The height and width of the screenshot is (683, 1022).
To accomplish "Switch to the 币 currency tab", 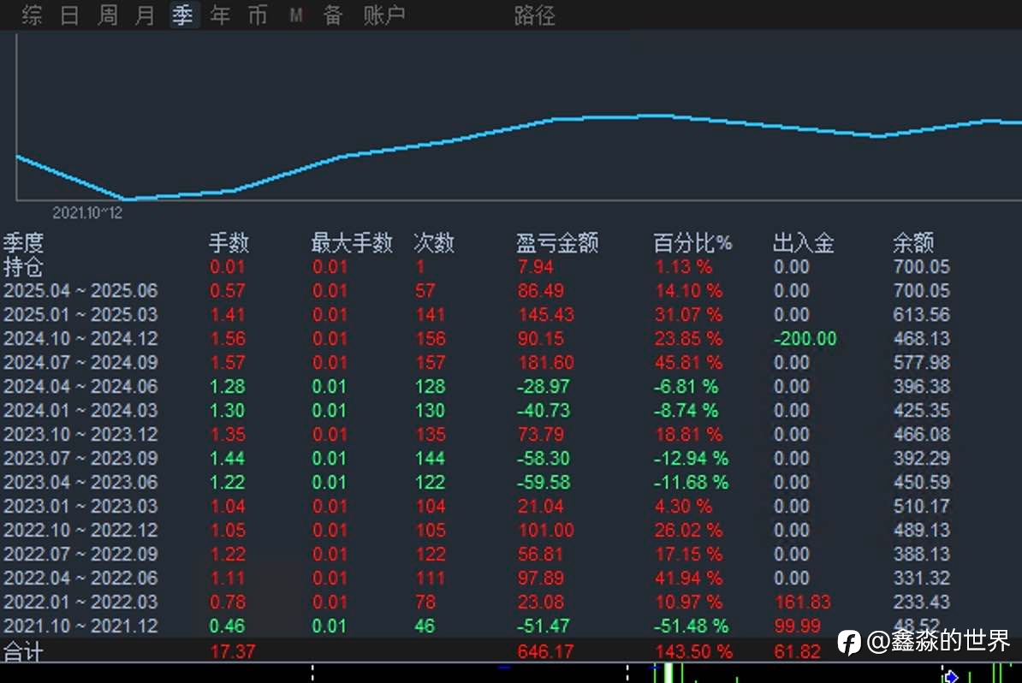I will [x=258, y=15].
